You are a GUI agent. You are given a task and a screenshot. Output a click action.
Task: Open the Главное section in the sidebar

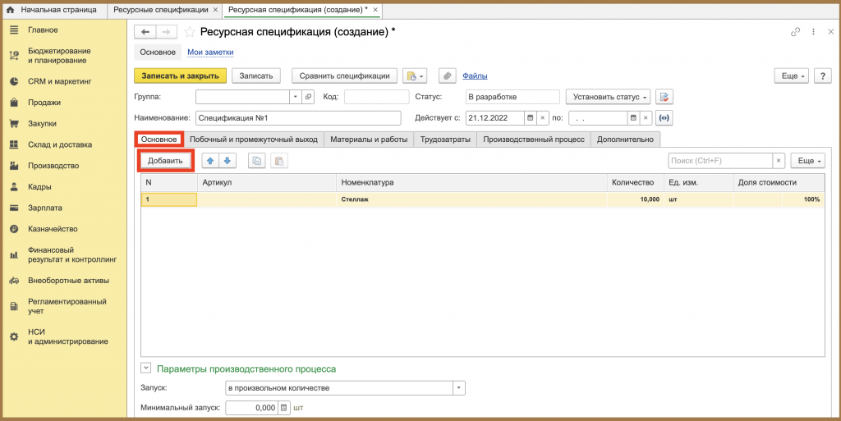[x=43, y=30]
